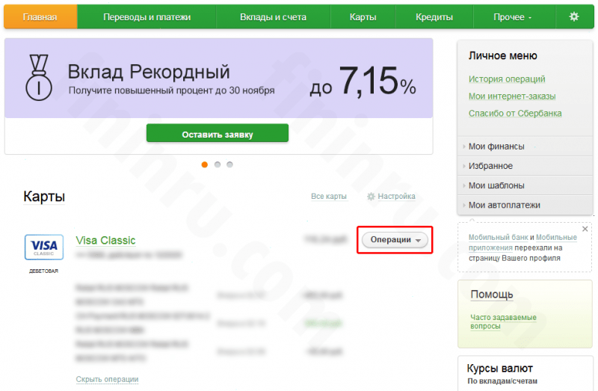Click the Visa Classic card logo
The image size is (598, 391).
click(44, 247)
